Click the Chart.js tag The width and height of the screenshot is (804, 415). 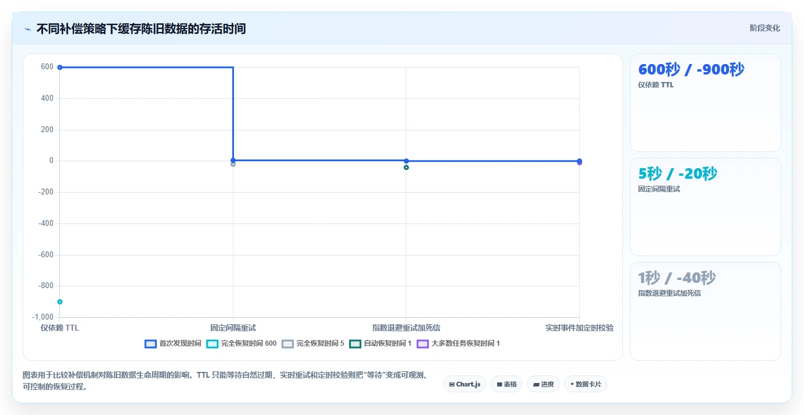465,384
